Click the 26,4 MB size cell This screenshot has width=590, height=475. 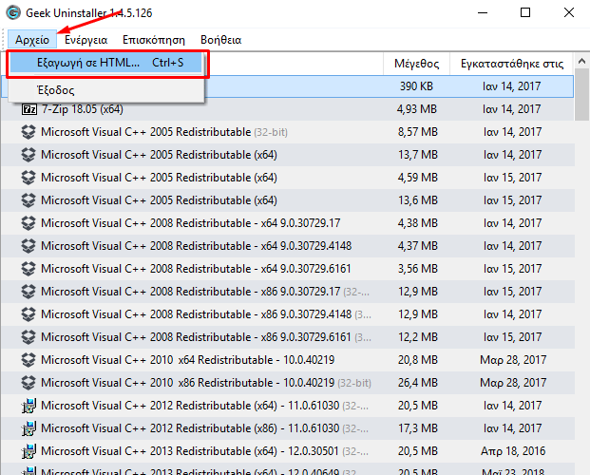(x=418, y=383)
